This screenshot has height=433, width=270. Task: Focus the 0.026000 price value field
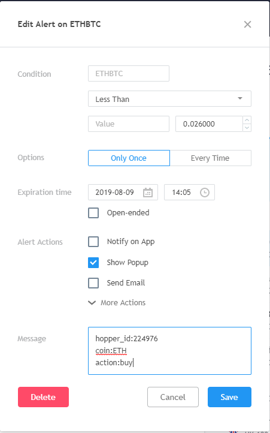coord(209,124)
